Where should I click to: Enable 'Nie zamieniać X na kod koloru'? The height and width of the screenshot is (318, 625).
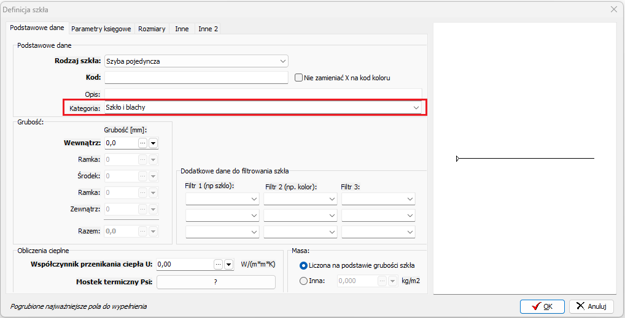299,78
